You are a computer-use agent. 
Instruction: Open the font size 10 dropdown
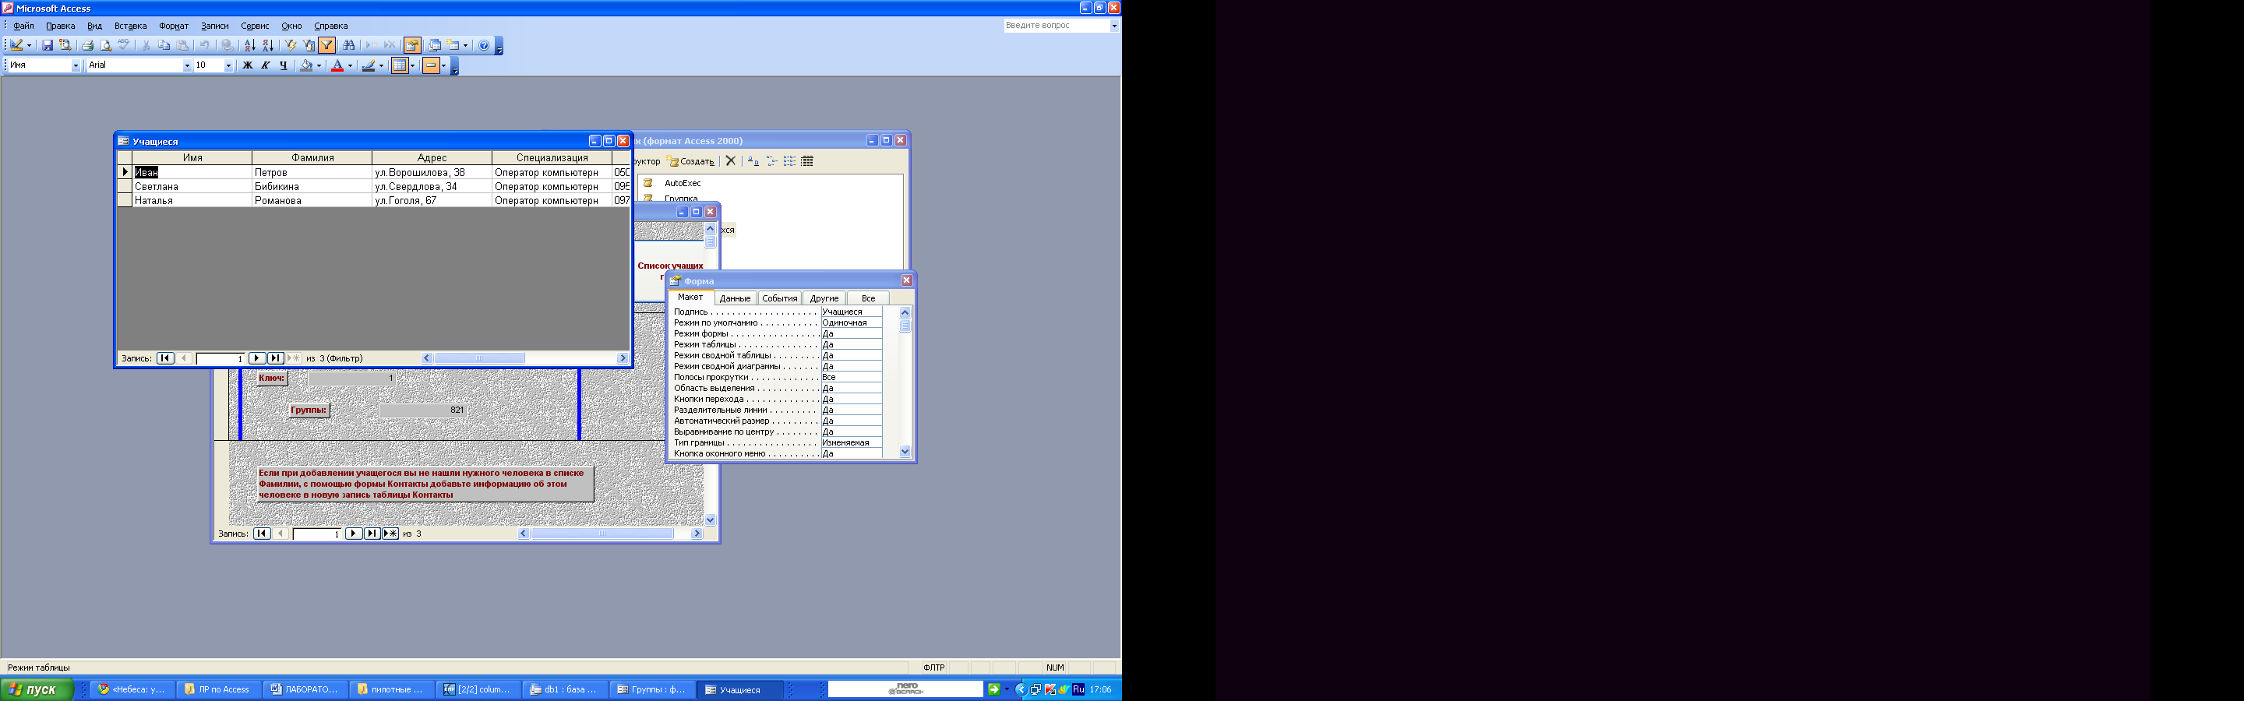(228, 65)
